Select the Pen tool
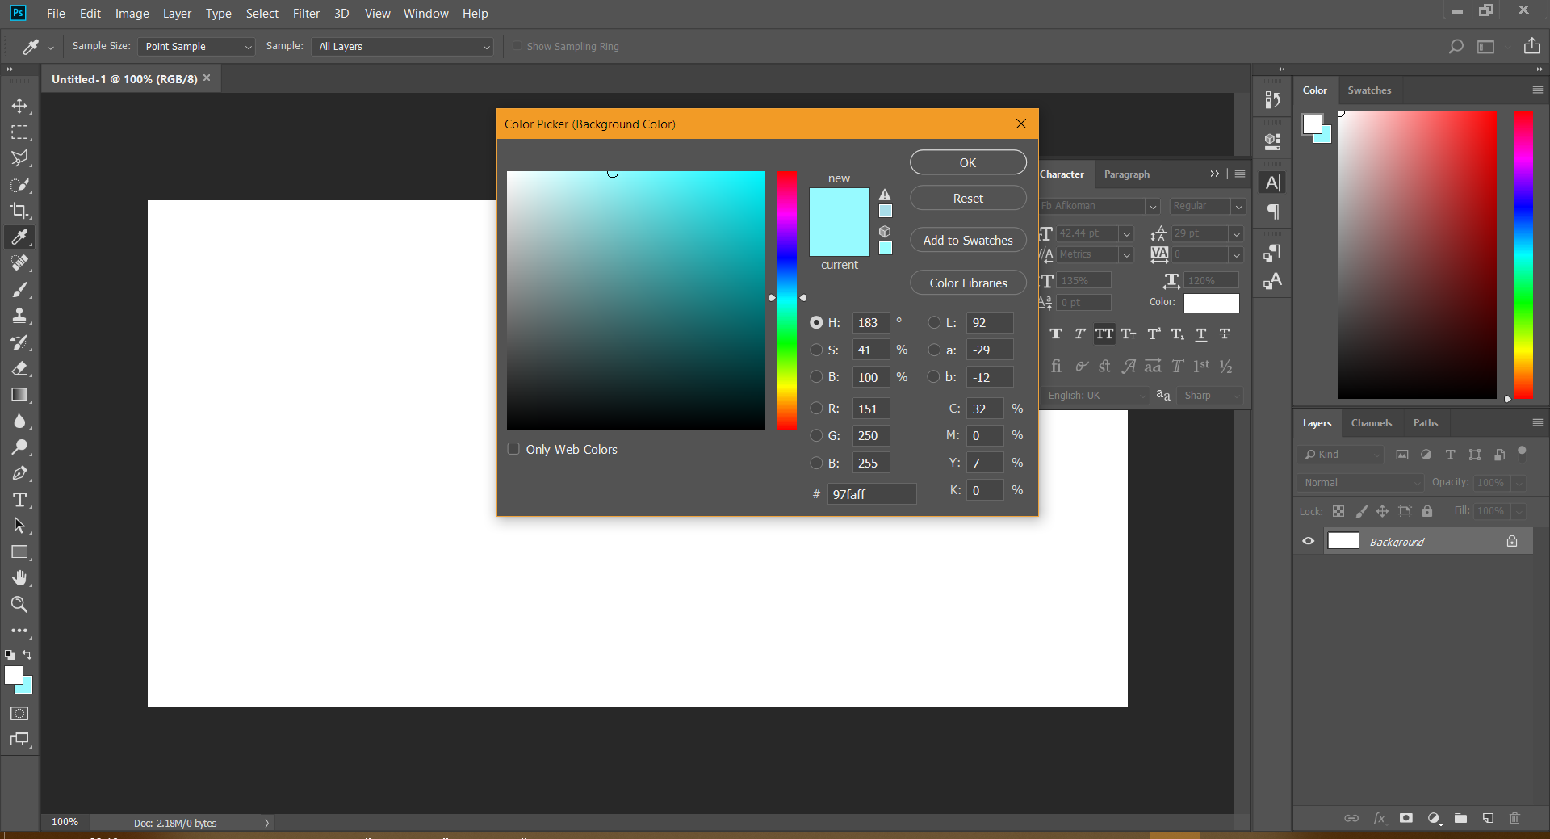 coord(19,473)
